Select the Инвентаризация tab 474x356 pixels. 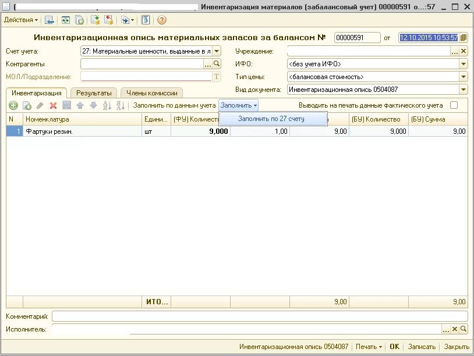click(37, 93)
